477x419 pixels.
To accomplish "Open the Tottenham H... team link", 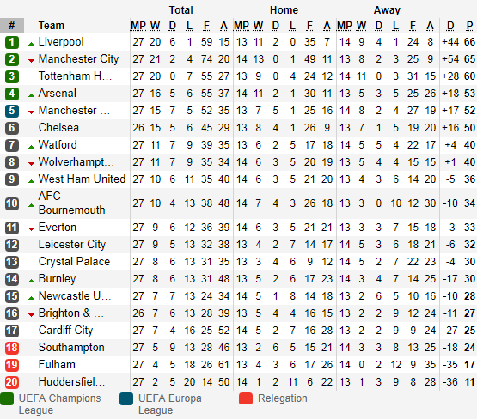I will coord(75,76).
